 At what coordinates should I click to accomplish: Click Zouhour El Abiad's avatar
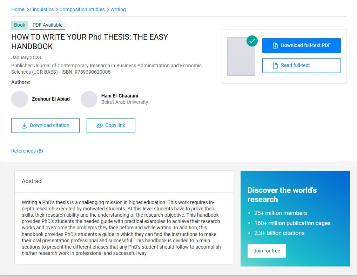pyautogui.click(x=20, y=99)
